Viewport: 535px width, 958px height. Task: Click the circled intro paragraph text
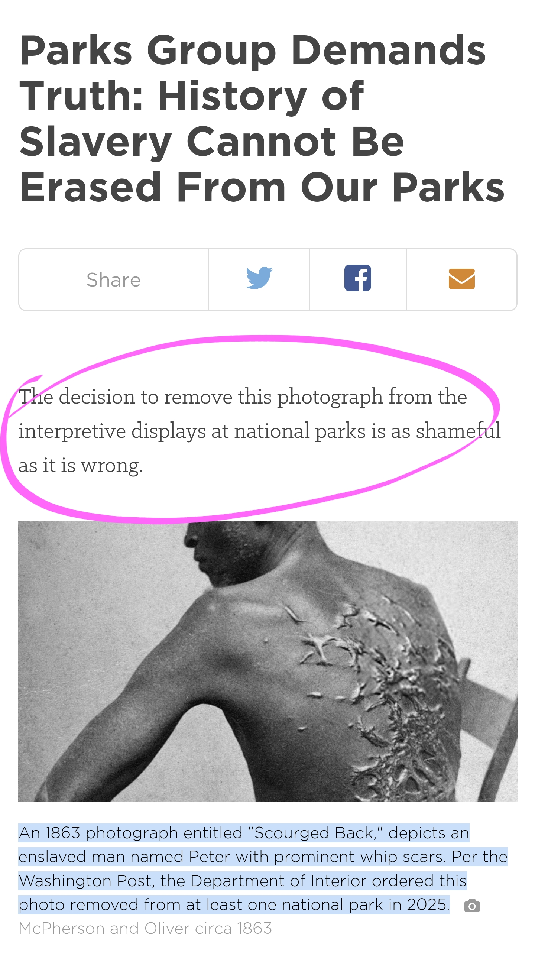(259, 431)
